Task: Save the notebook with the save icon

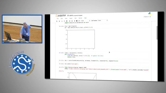Action: point(57,21)
